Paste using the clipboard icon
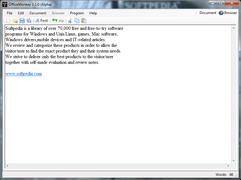This screenshot has height=180, width=241. tap(84, 21)
